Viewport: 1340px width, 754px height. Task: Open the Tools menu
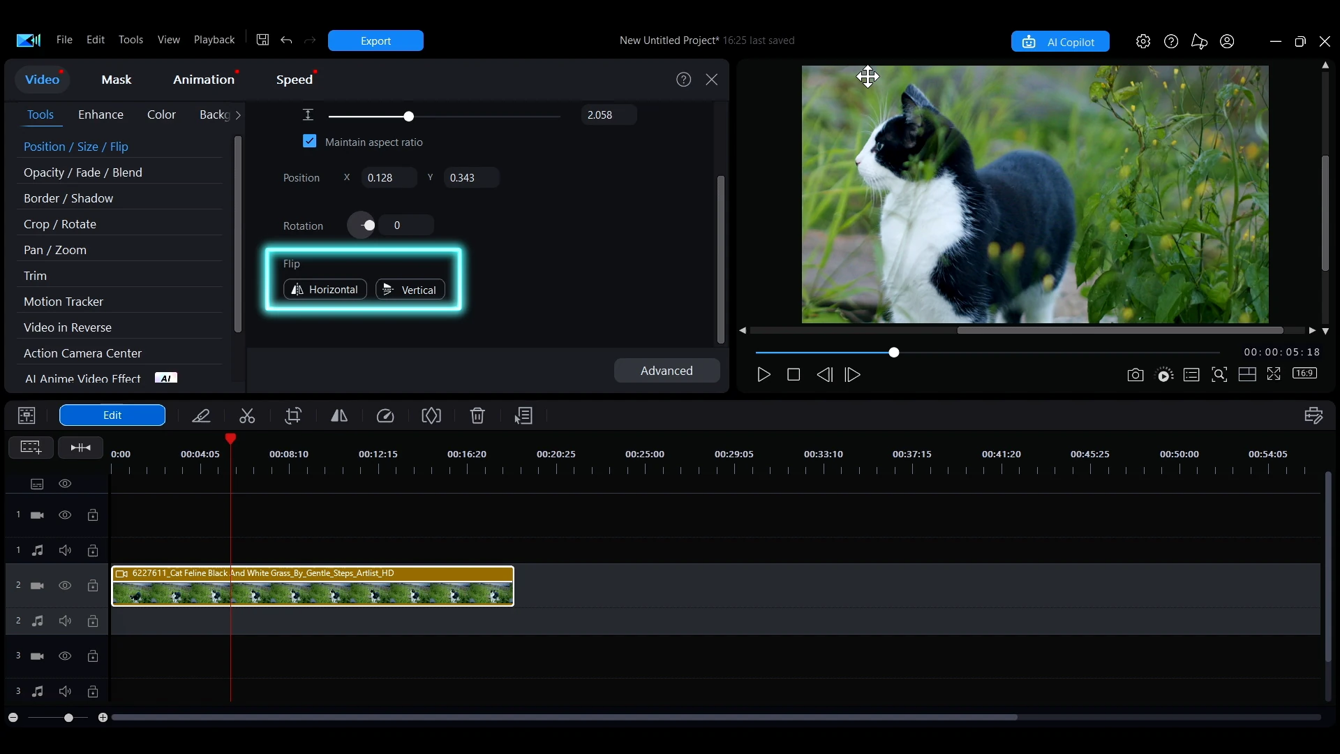pos(131,40)
